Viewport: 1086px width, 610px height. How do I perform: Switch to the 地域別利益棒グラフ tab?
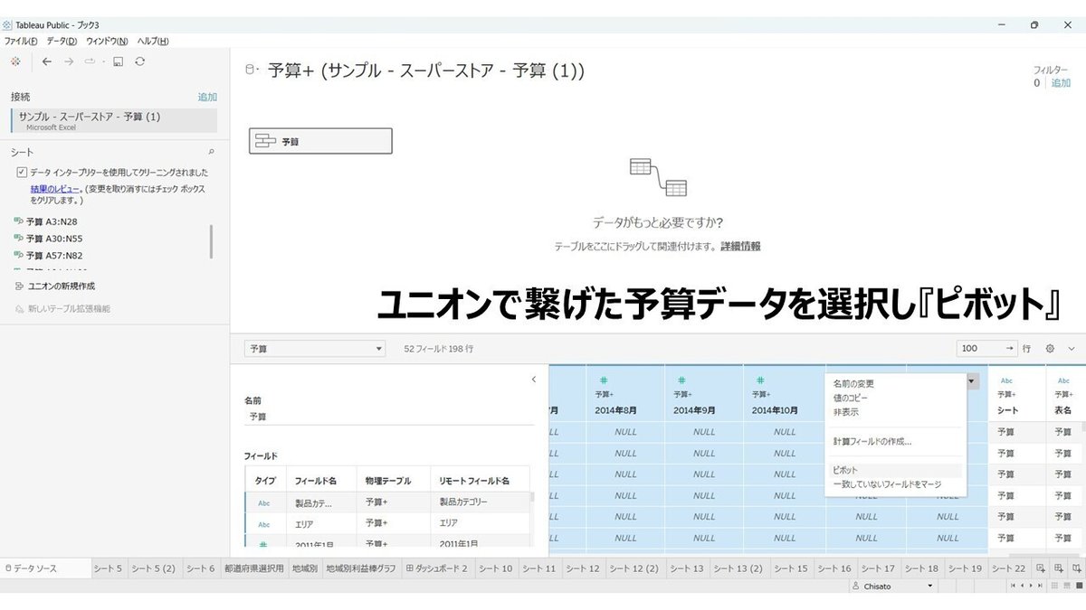pos(361,568)
